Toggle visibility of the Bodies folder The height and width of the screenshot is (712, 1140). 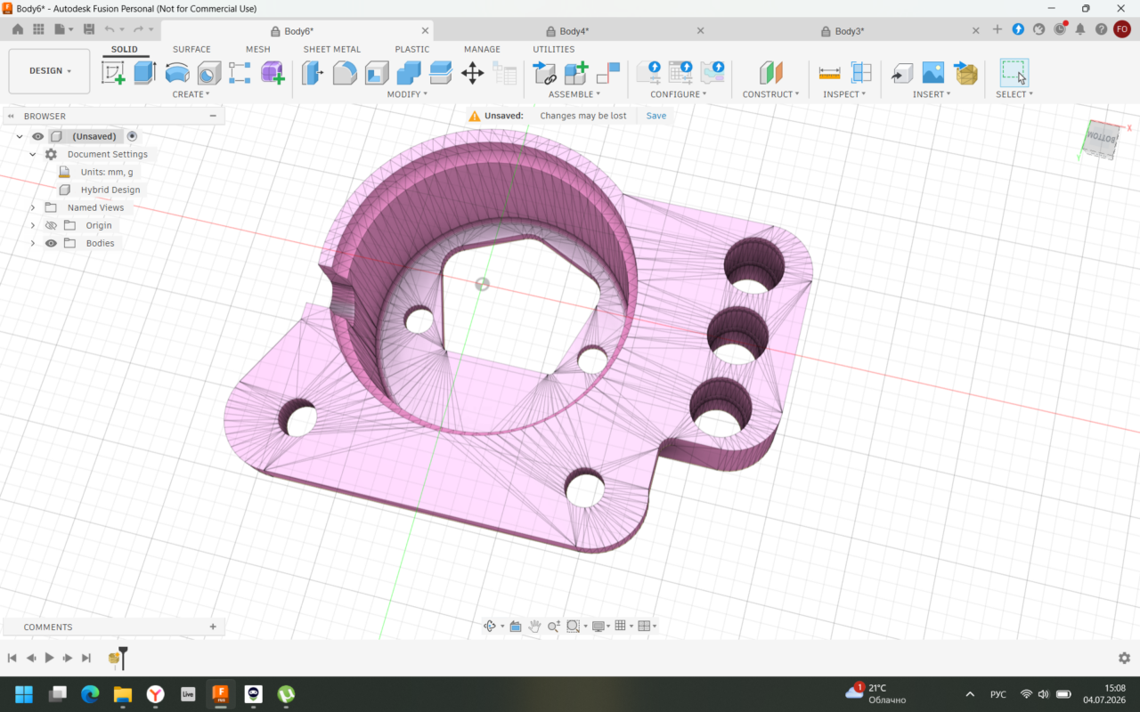[x=51, y=243]
